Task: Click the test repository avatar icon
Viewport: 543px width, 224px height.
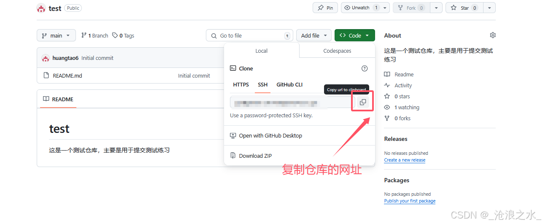Action: (x=41, y=8)
